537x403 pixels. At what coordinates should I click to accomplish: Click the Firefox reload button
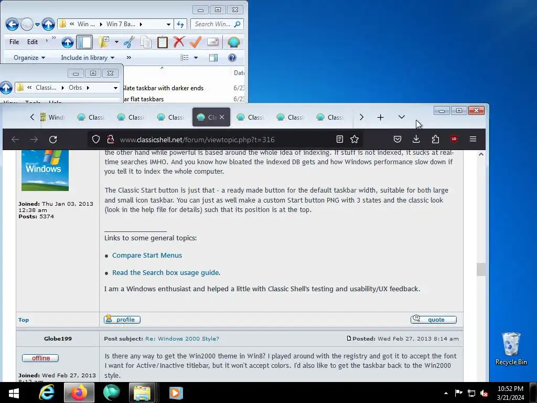53,140
